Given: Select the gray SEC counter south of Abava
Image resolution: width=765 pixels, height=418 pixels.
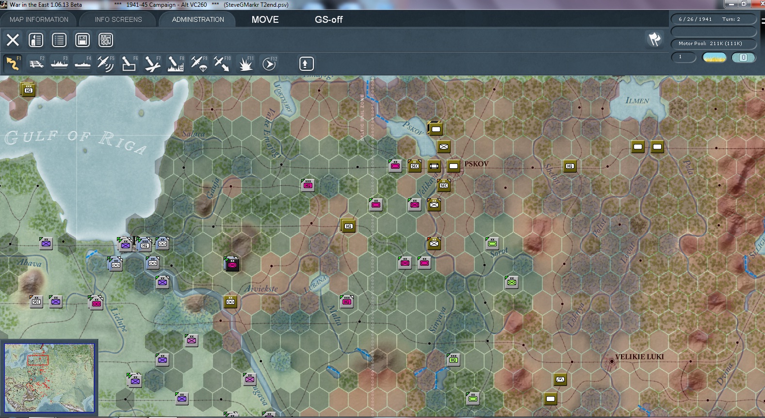Looking at the screenshot, I should (x=36, y=301).
